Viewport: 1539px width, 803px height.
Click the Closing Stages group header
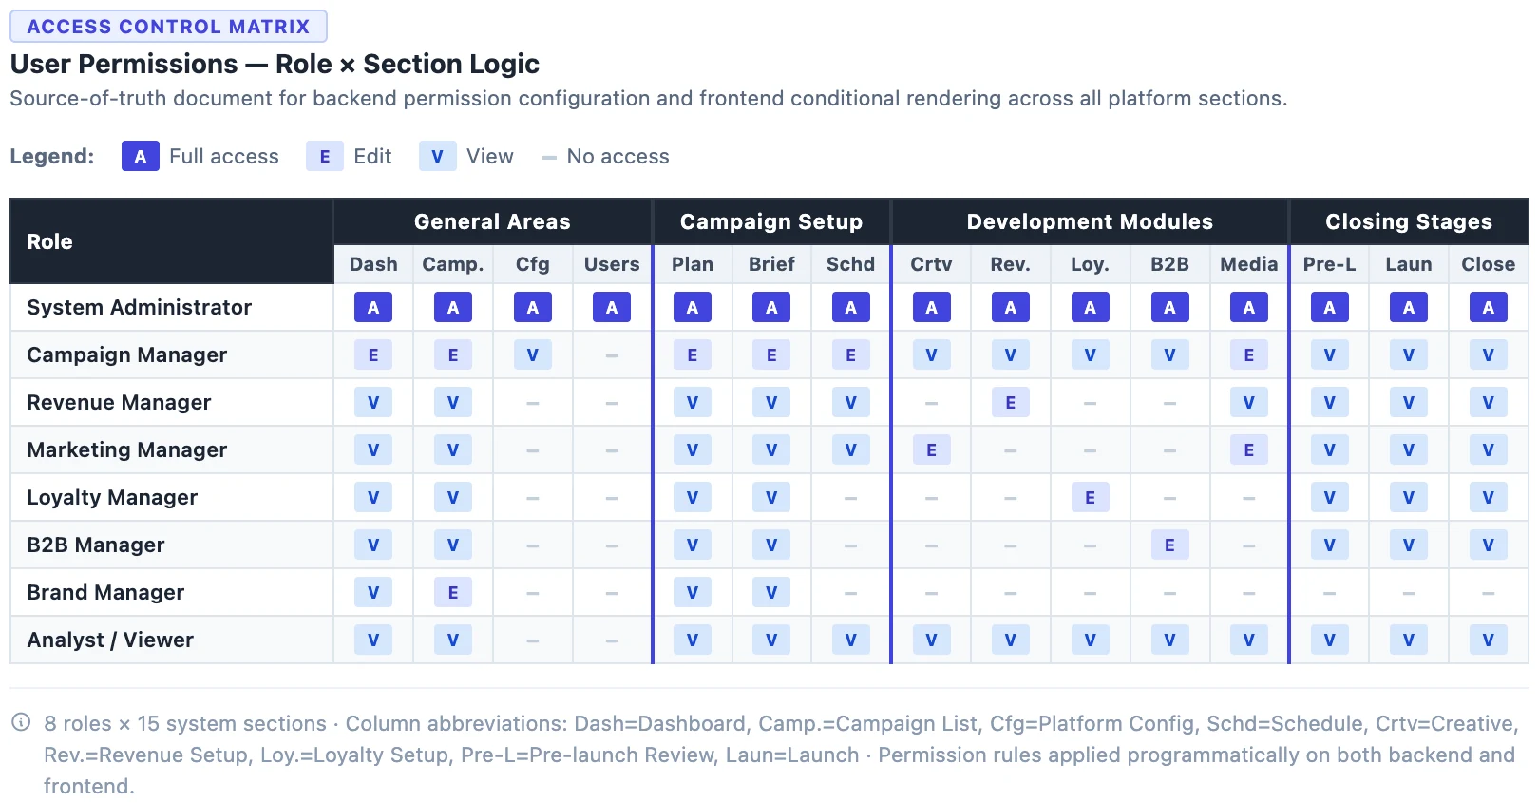click(1409, 221)
